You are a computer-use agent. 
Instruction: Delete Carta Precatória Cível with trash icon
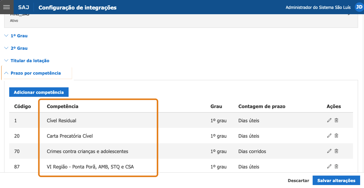[x=336, y=136]
